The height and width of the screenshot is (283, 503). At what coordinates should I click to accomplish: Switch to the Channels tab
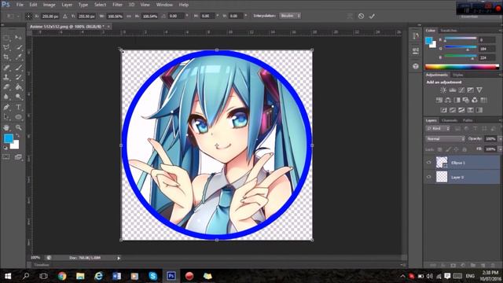[450, 120]
